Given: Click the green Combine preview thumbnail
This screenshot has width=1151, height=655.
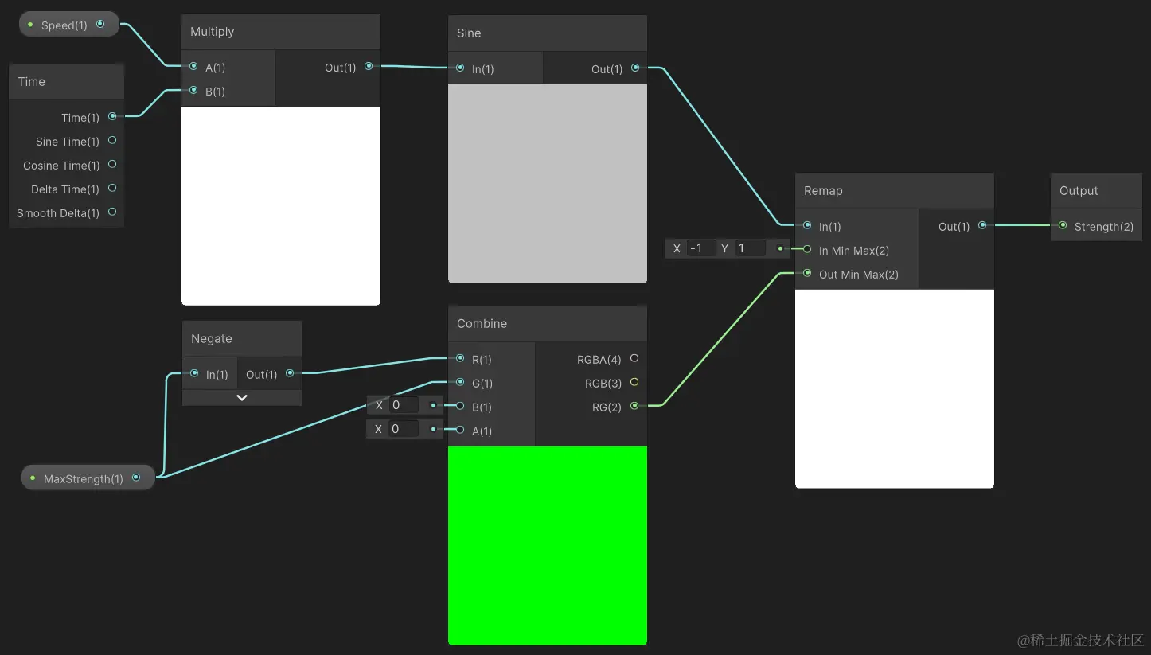Looking at the screenshot, I should [x=548, y=545].
